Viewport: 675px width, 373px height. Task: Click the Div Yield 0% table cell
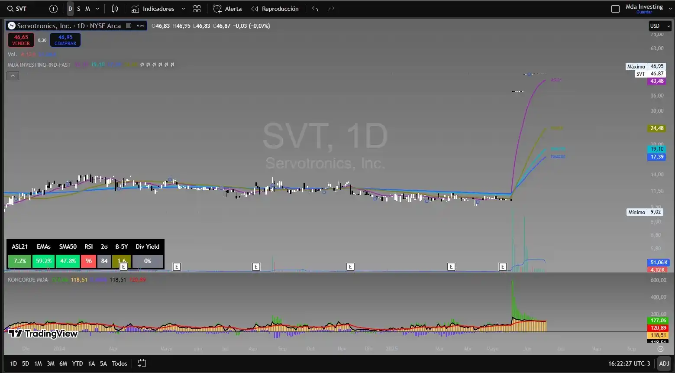148,261
